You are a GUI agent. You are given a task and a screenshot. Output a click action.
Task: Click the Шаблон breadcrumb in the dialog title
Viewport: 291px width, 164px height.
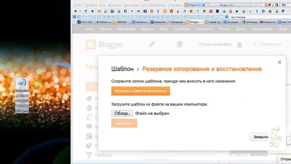pos(122,69)
